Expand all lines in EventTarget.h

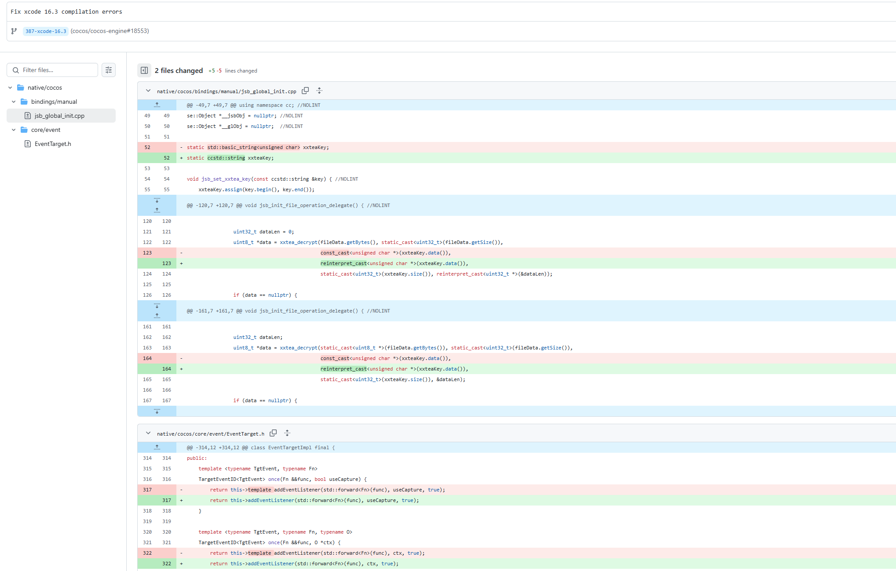(x=287, y=433)
